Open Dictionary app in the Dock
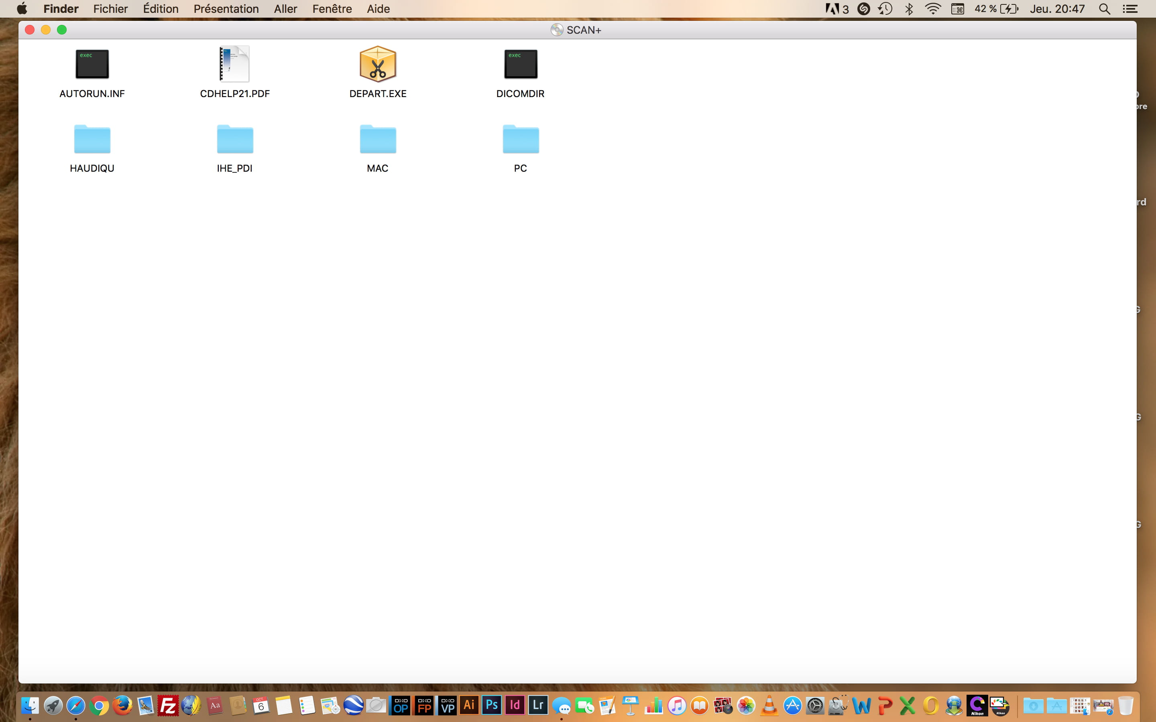Image resolution: width=1156 pixels, height=722 pixels. [x=214, y=705]
